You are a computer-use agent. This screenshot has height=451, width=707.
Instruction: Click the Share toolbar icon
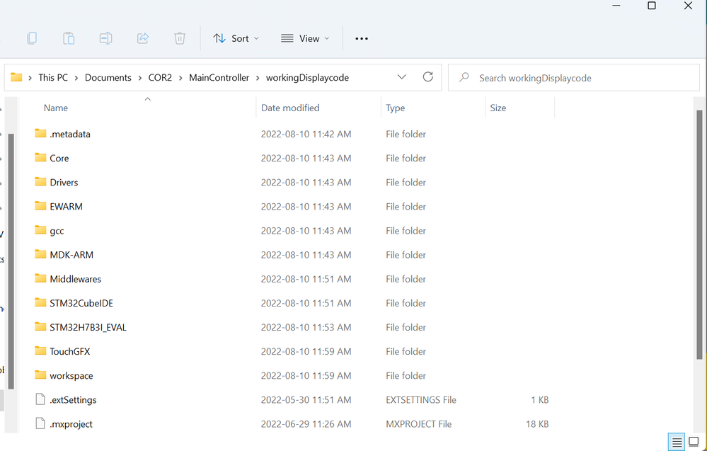pos(143,38)
